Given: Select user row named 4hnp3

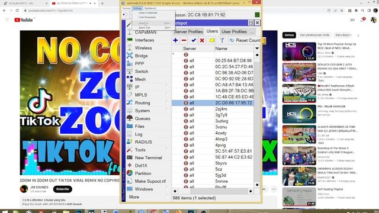Looking at the screenshot, I should [213, 139].
